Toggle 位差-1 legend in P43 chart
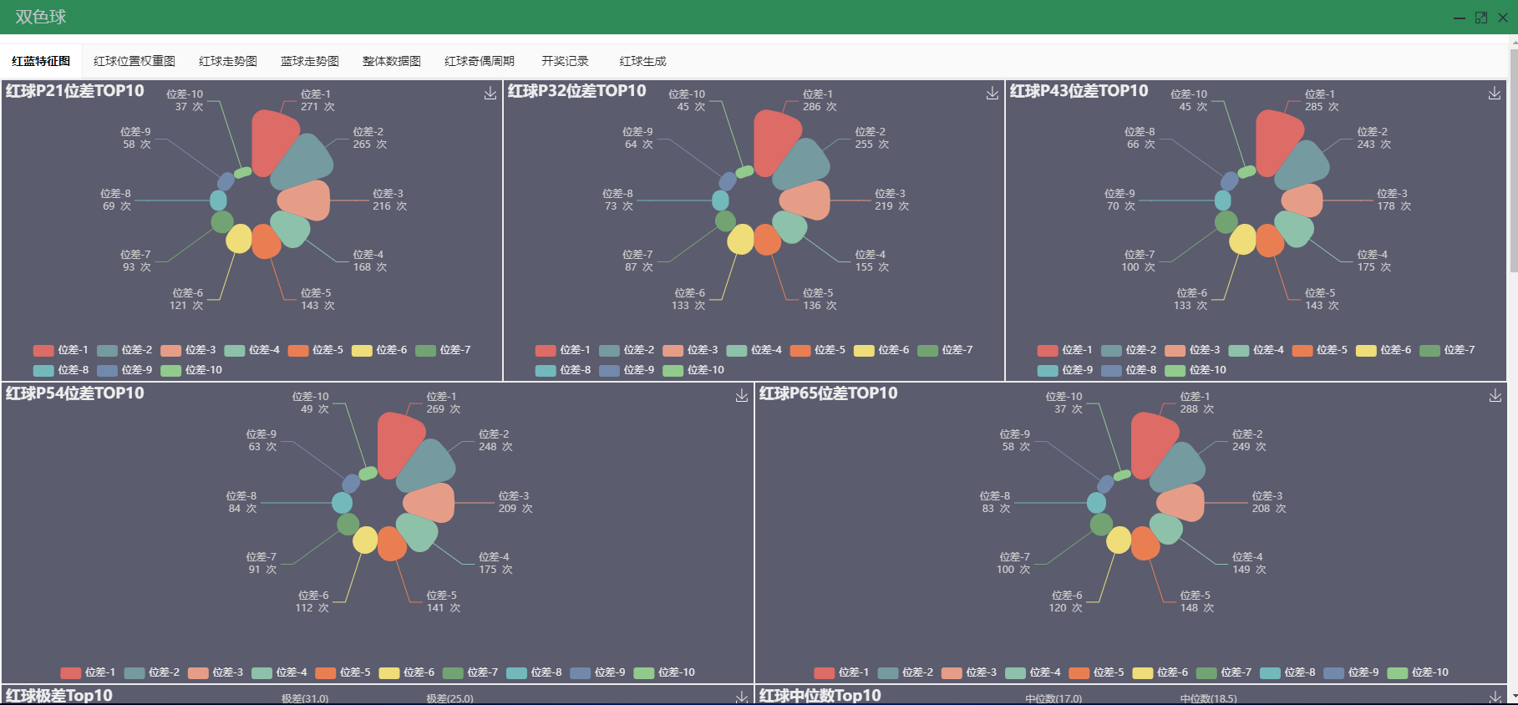1518x705 pixels. point(1064,350)
